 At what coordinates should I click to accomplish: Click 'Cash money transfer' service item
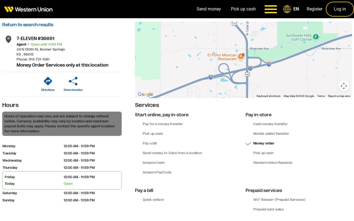tap(270, 124)
